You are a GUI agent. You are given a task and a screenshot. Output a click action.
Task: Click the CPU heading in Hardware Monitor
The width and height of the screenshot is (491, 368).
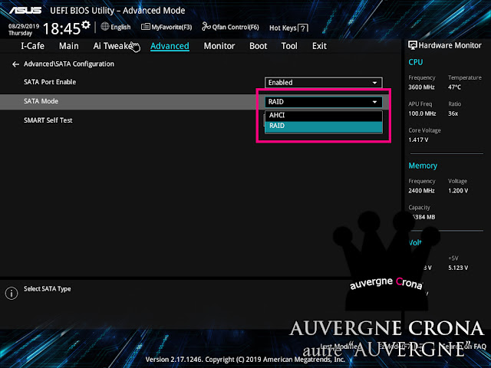[416, 62]
